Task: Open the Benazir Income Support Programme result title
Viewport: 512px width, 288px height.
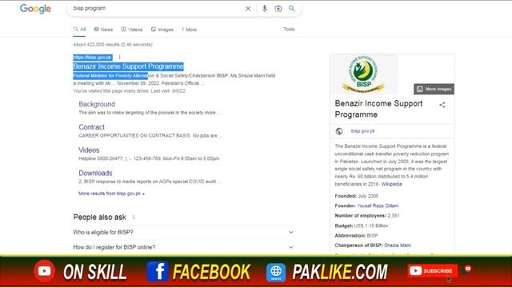Action: pos(128,66)
